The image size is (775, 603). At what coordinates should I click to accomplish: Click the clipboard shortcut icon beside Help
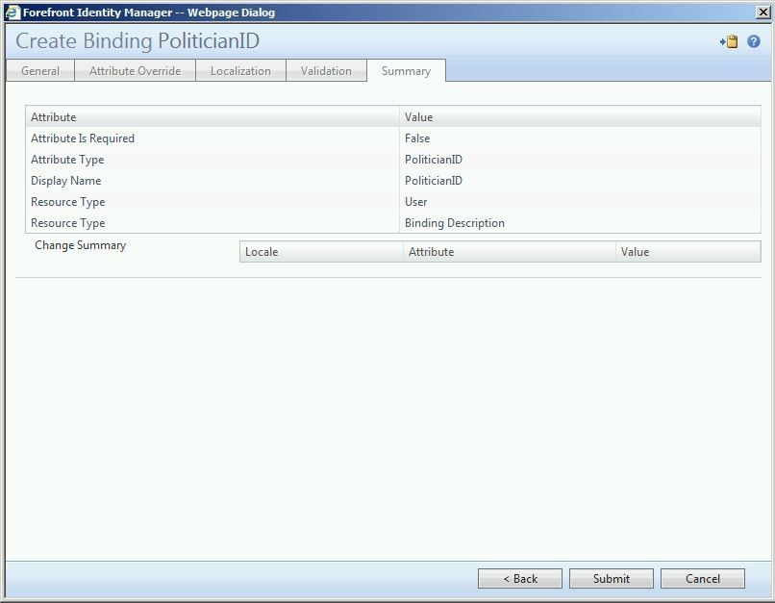(x=729, y=41)
